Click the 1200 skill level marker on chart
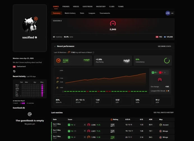 coord(57,87)
